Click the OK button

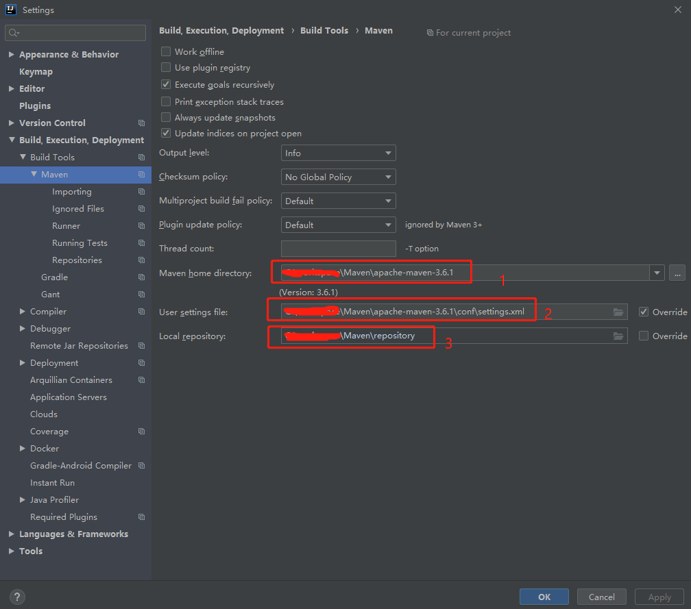point(544,597)
